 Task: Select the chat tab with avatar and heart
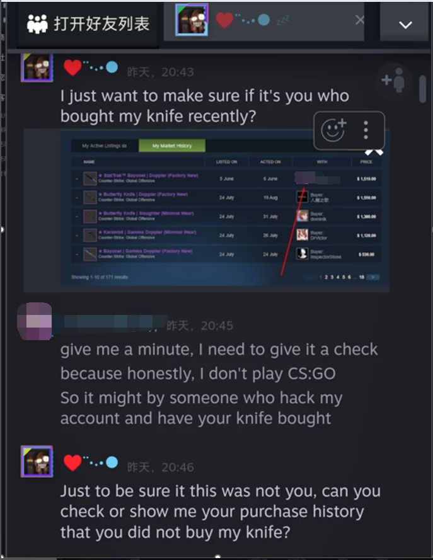tap(264, 20)
